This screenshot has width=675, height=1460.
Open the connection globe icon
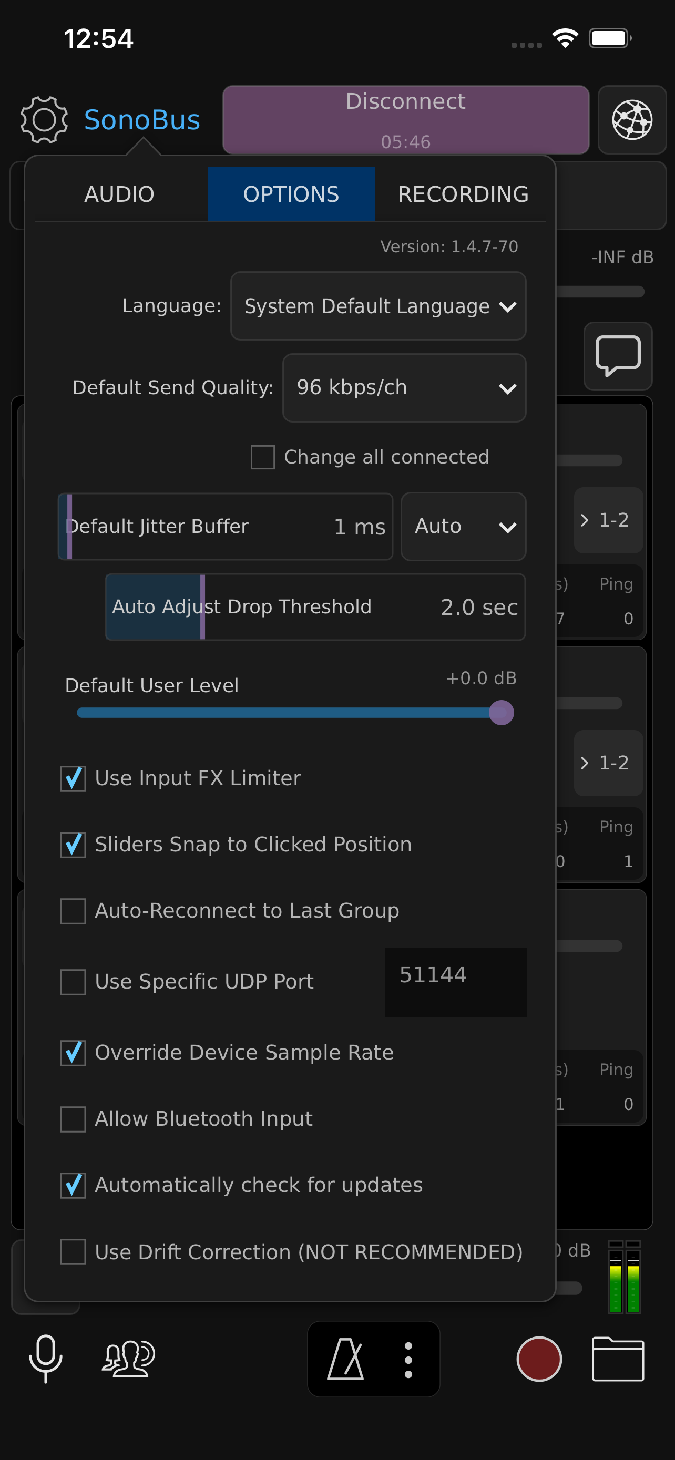point(632,120)
